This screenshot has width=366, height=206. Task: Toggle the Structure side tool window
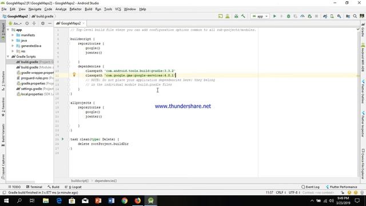pos(3,81)
